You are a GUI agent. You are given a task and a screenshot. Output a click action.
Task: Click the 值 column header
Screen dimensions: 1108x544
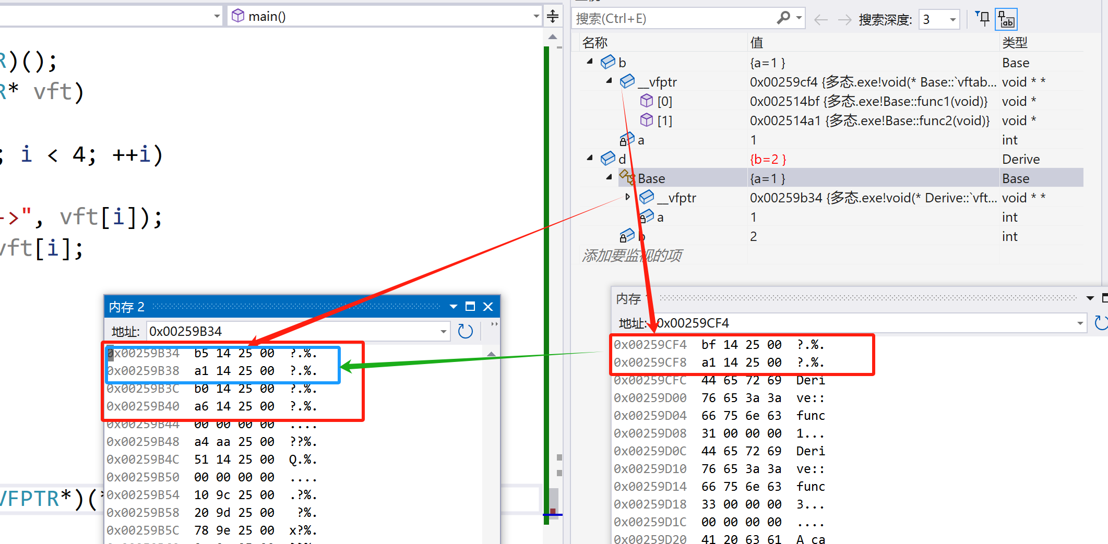pyautogui.click(x=756, y=42)
